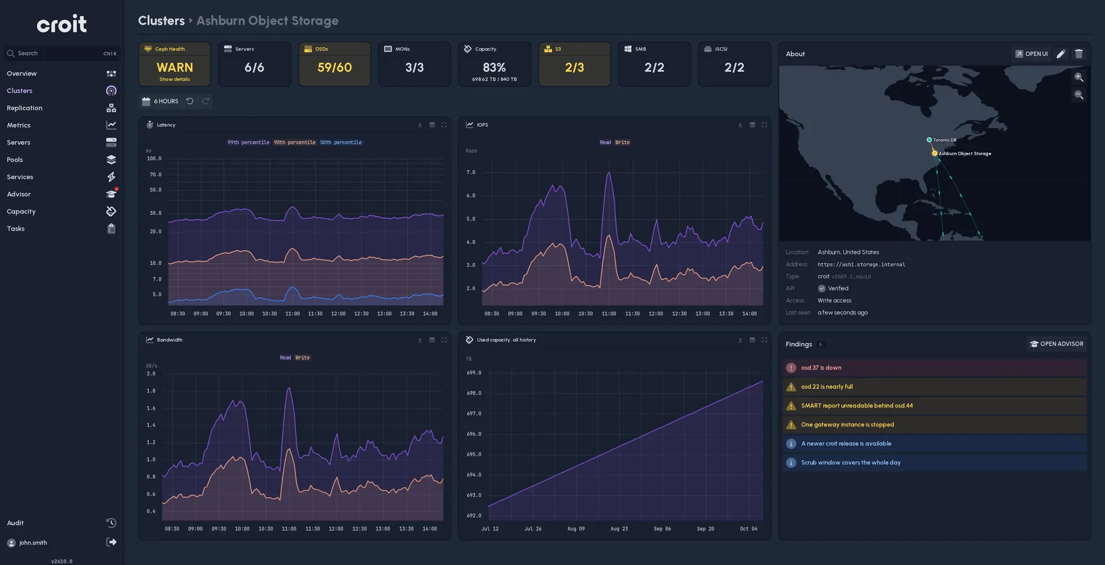Open Audit in the sidebar
The image size is (1105, 565).
[x=62, y=523]
